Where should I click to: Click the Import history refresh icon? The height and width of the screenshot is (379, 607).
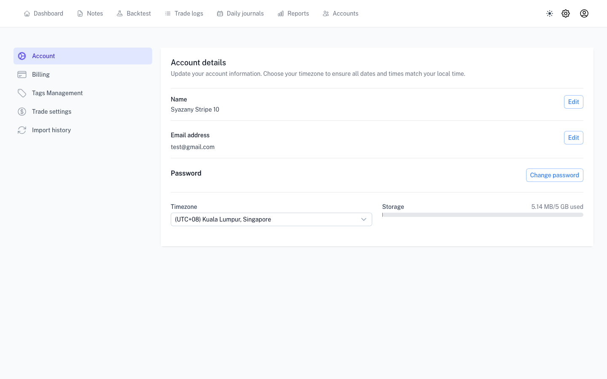click(x=22, y=130)
